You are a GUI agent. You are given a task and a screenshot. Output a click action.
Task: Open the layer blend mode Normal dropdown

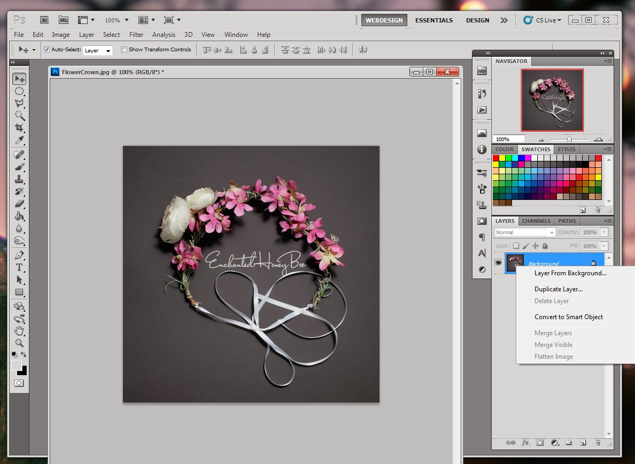pyautogui.click(x=524, y=232)
